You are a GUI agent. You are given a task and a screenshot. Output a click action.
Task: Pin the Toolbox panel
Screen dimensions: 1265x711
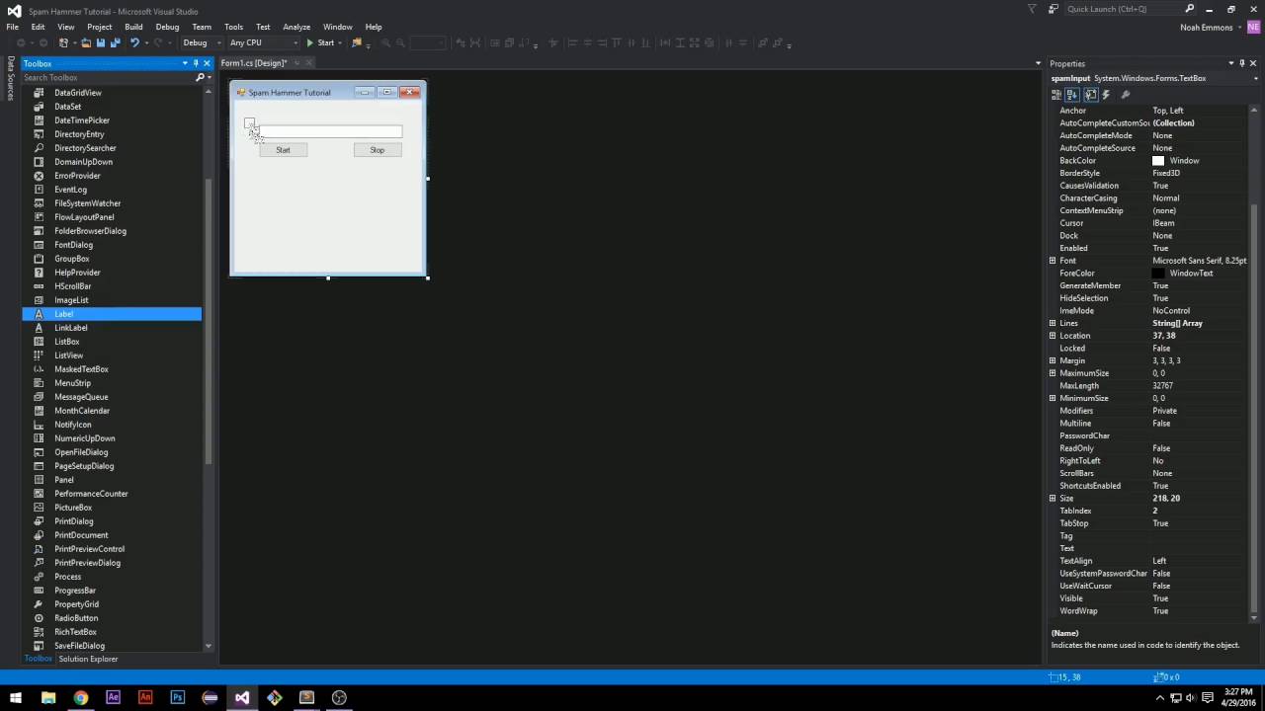tap(196, 63)
